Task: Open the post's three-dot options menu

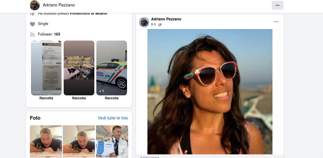Action: (276, 22)
